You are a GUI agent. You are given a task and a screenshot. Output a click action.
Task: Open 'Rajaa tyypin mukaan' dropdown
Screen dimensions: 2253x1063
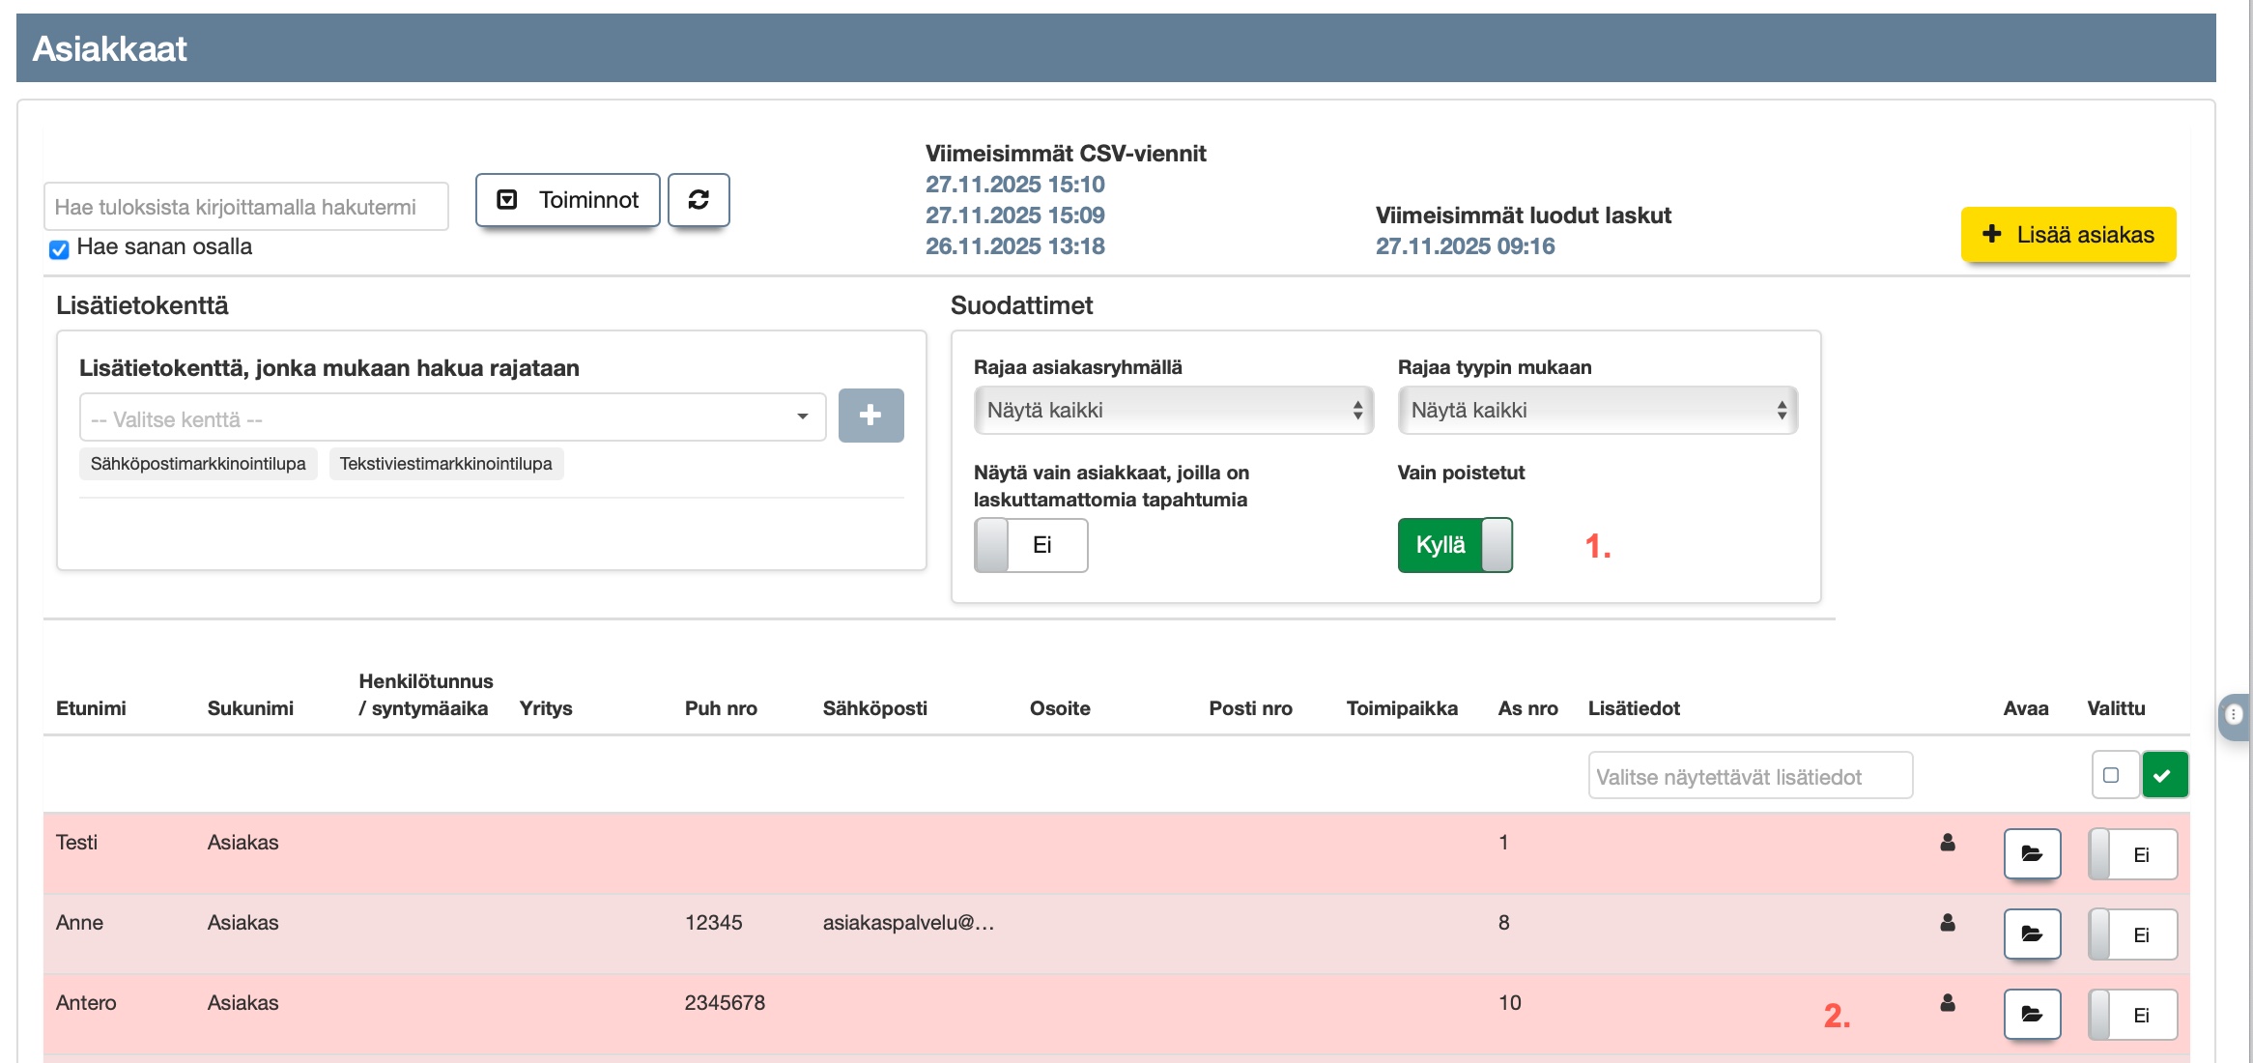point(1597,411)
